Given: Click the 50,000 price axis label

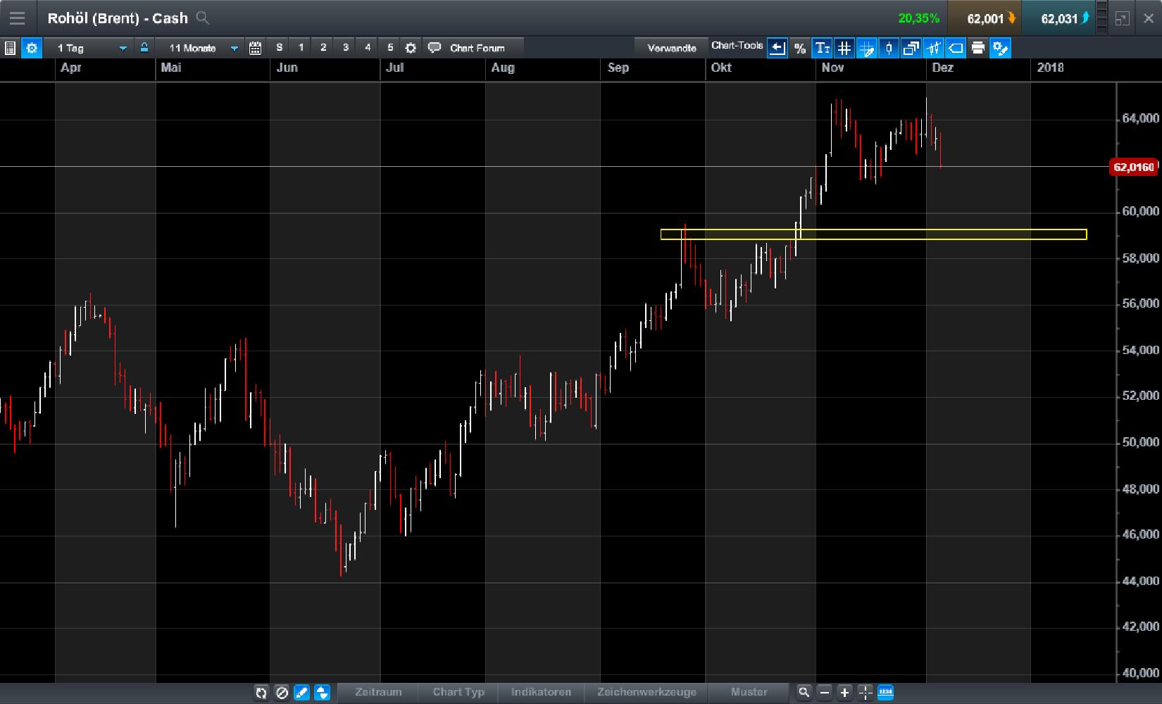Looking at the screenshot, I should tap(1140, 442).
